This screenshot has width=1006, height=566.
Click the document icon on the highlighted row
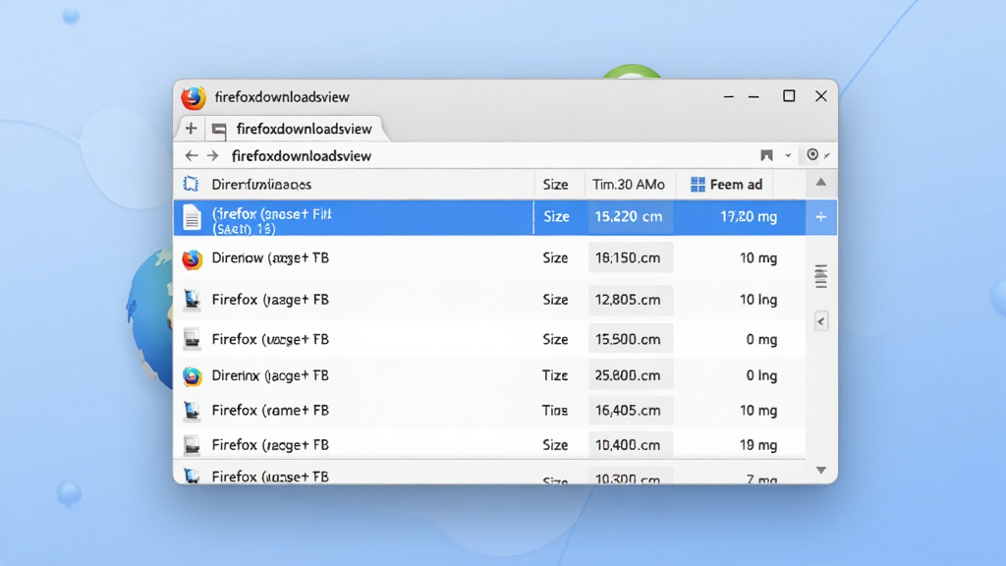click(x=192, y=217)
